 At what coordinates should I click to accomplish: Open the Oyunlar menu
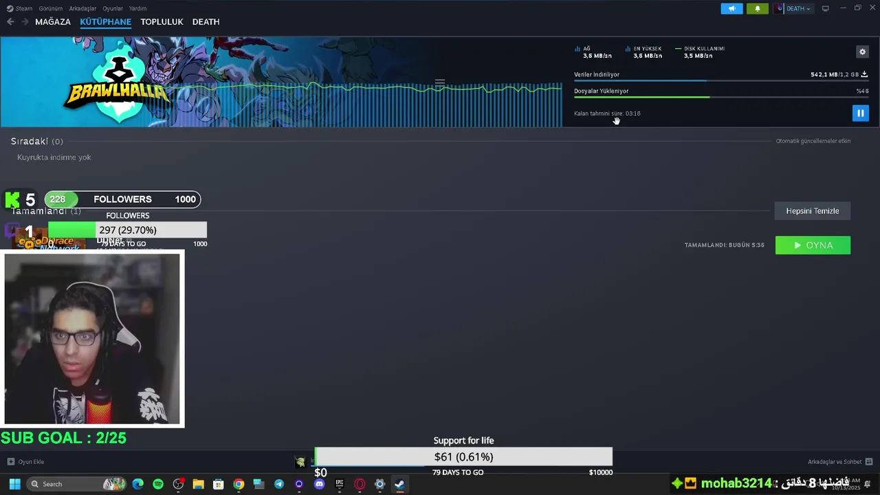tap(113, 8)
